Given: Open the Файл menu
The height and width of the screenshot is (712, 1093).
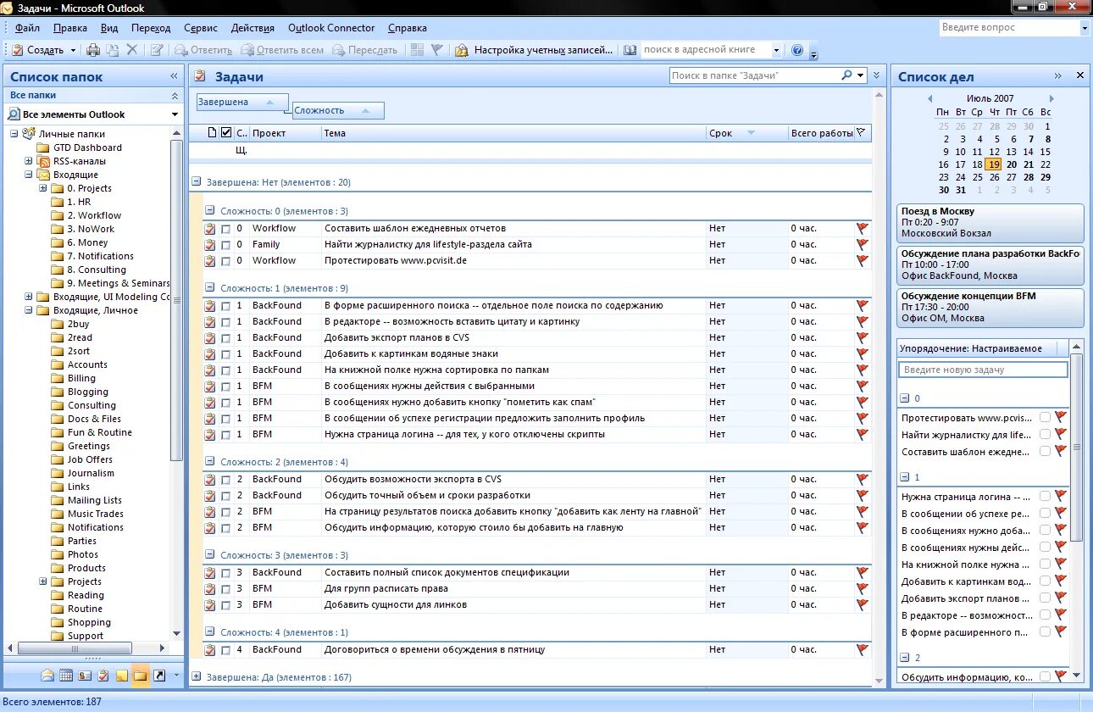Looking at the screenshot, I should coord(27,28).
